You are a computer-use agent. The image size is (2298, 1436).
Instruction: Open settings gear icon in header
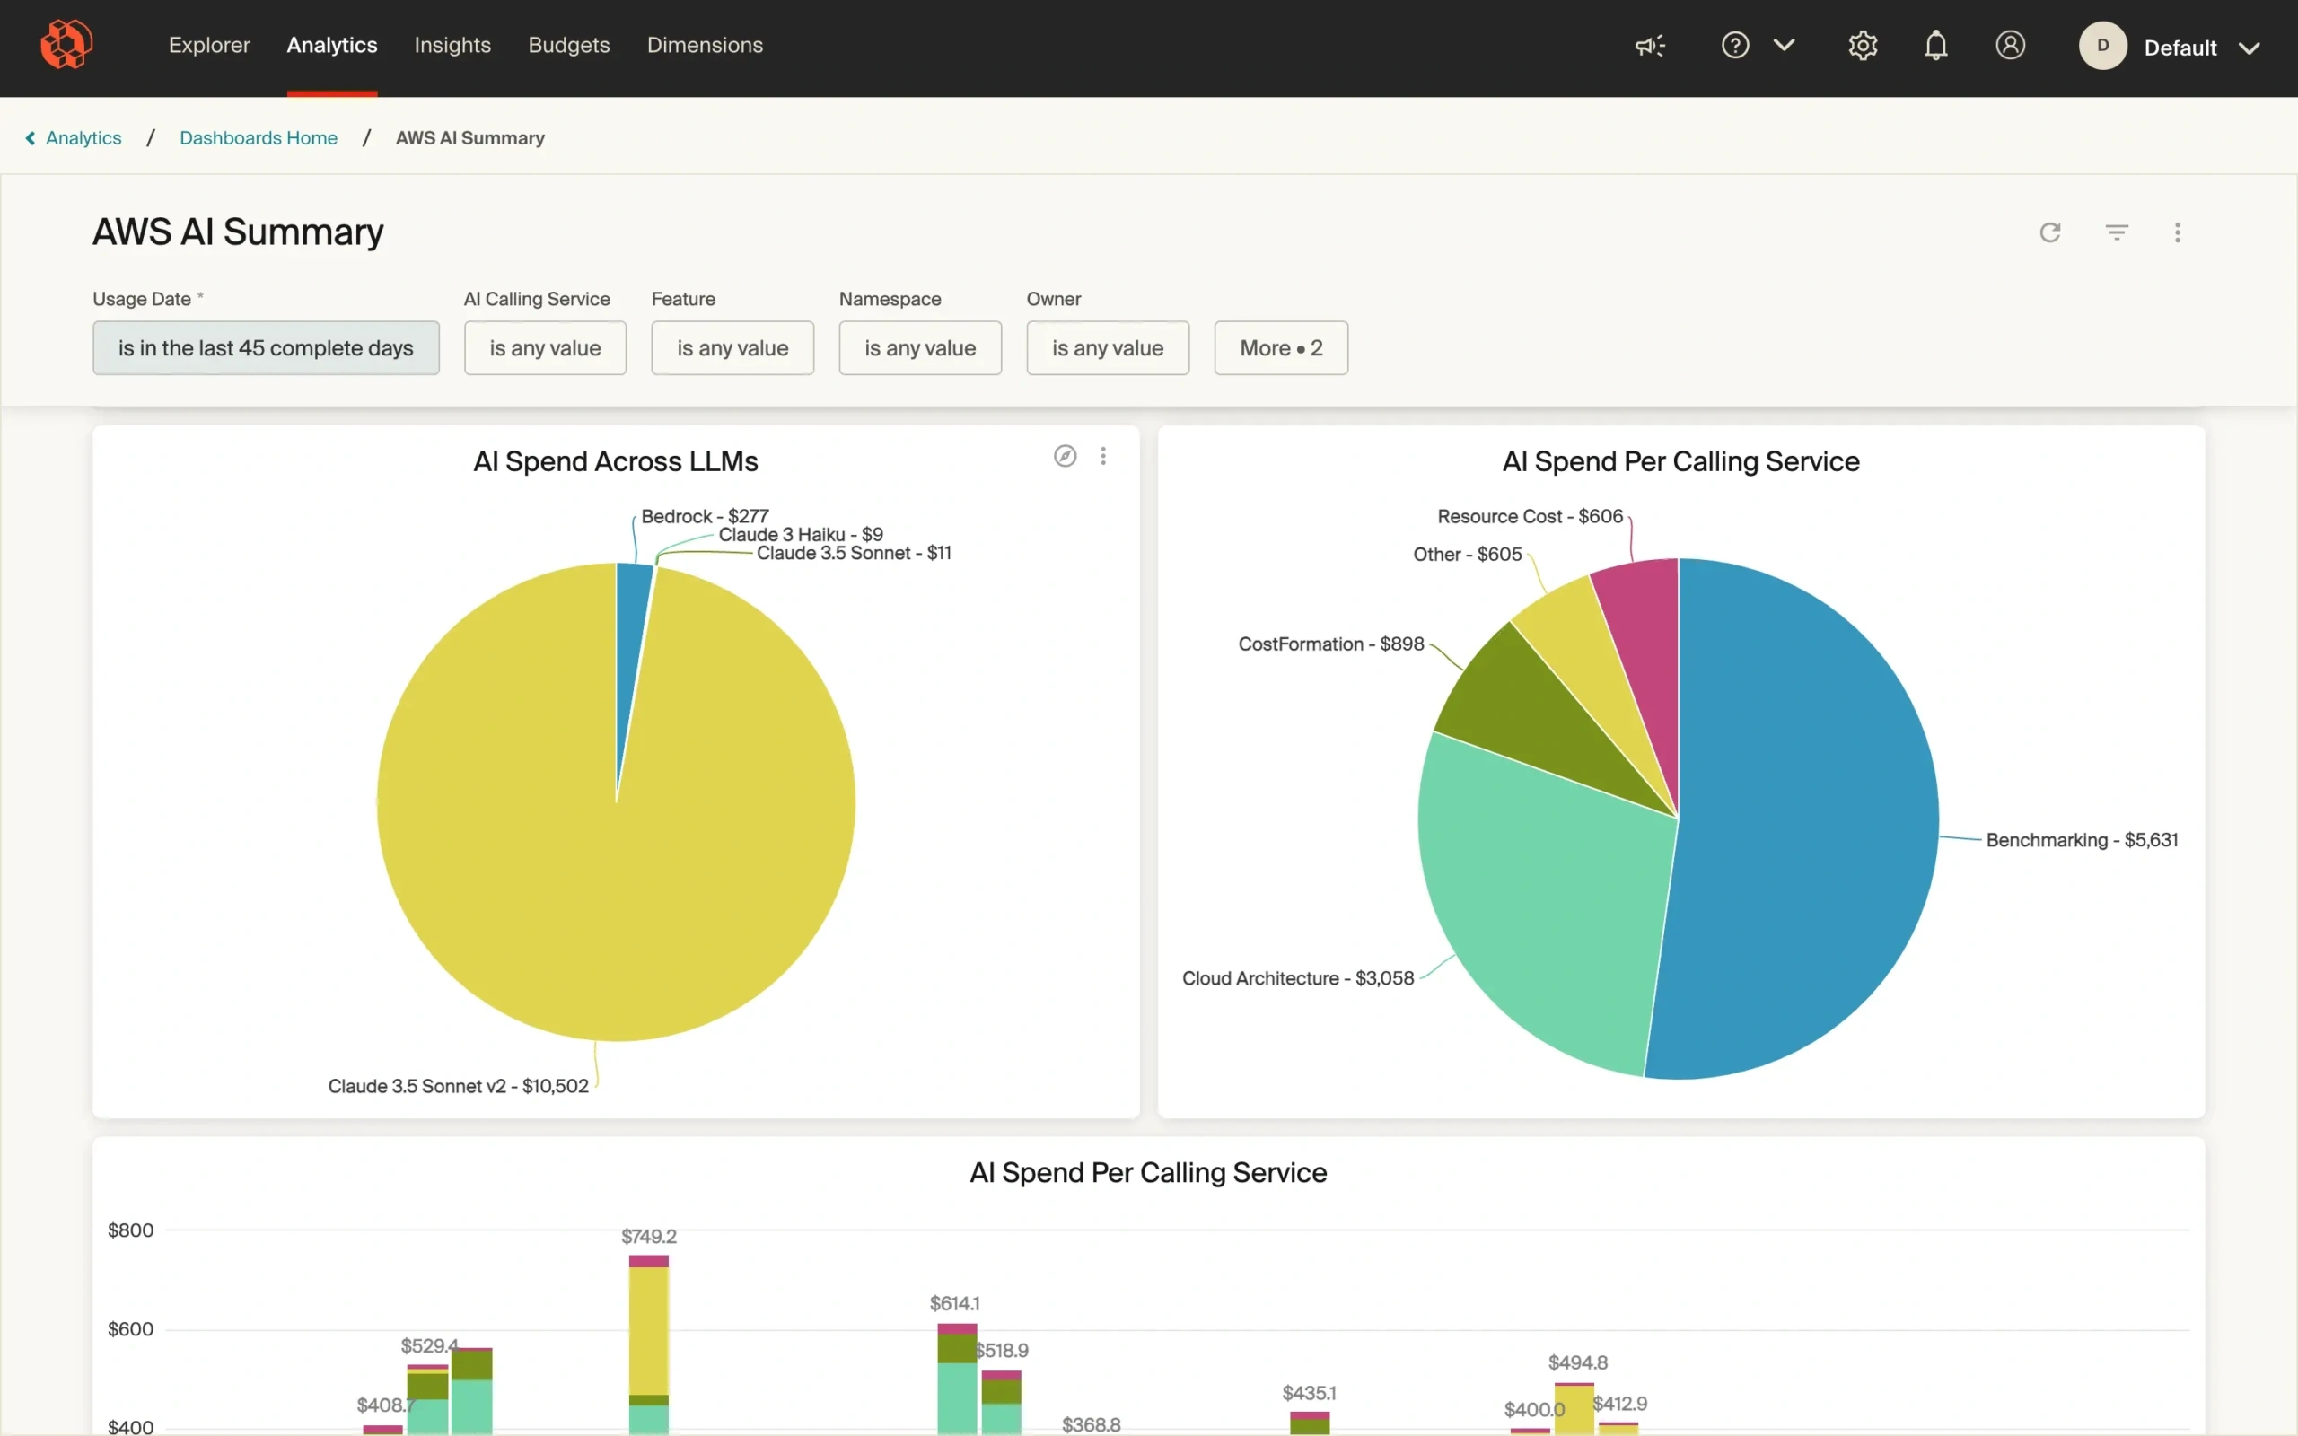pos(1862,46)
